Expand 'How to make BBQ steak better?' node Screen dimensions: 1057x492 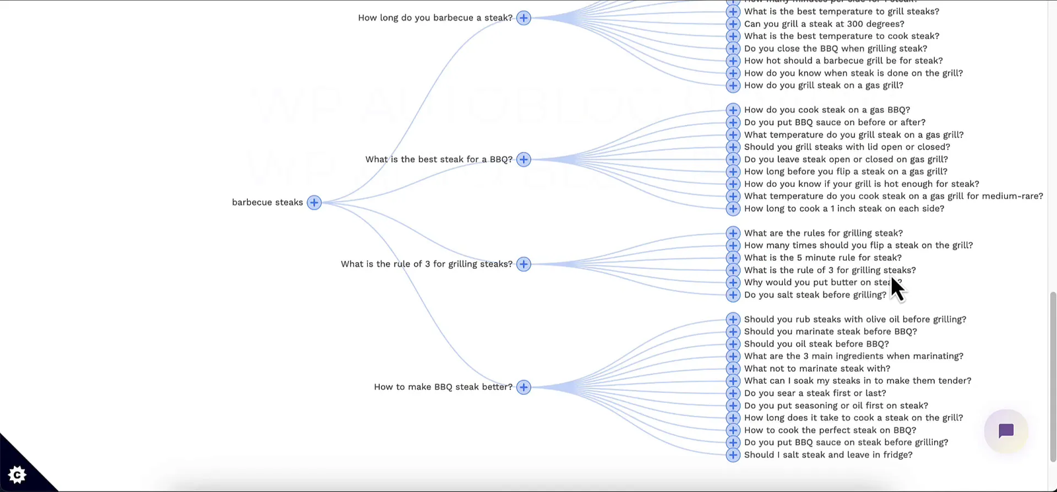pos(524,387)
